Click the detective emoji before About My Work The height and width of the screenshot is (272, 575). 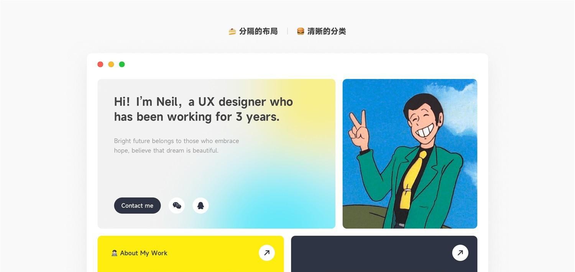pyautogui.click(x=114, y=253)
